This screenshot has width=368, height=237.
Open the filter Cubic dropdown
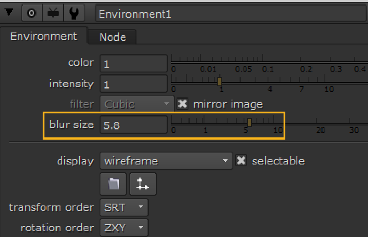pos(137,104)
